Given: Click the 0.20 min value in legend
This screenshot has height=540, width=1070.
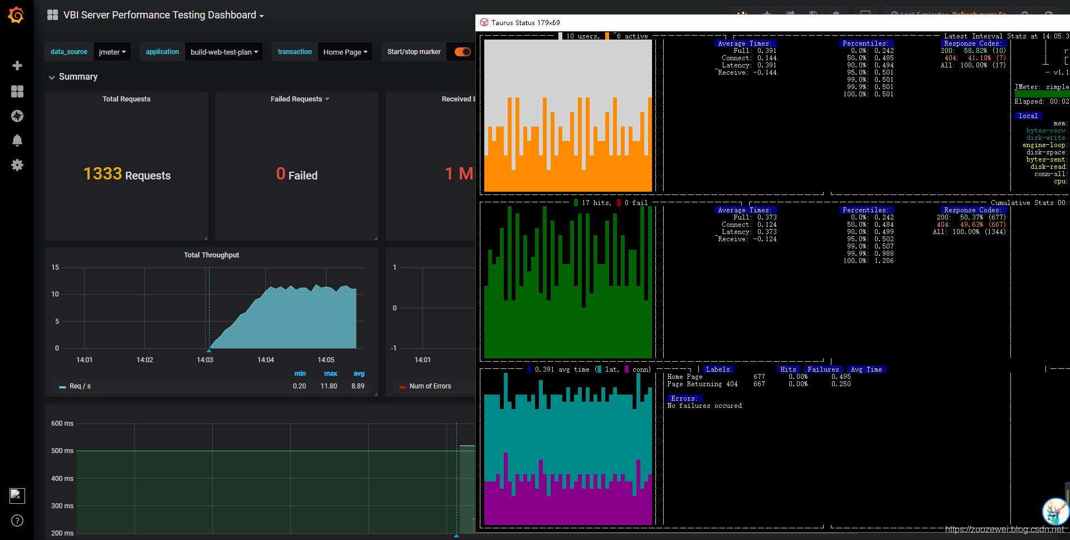Looking at the screenshot, I should click(299, 386).
